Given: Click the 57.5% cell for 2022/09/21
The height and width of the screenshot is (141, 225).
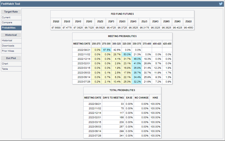Looking at the screenshot, I should coord(106,50).
